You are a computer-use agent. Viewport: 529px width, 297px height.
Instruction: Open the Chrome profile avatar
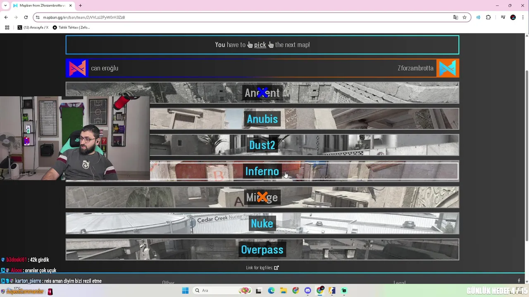click(513, 17)
